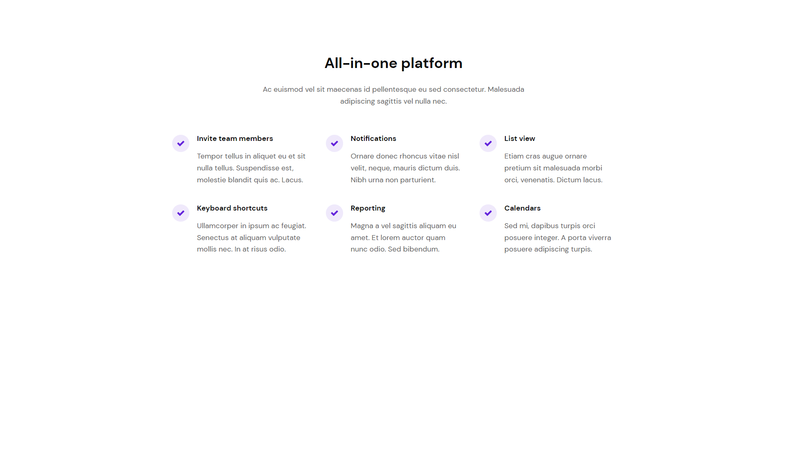Click the Calendars feature title
Image resolution: width=787 pixels, height=467 pixels.
[523, 208]
